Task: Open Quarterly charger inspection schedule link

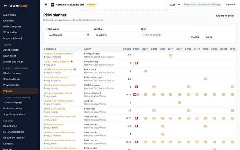Action: pyautogui.click(x=58, y=54)
